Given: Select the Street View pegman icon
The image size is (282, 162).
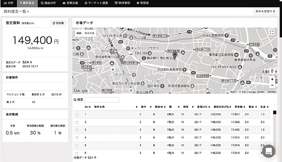Looking at the screenshot, I should 272,71.
